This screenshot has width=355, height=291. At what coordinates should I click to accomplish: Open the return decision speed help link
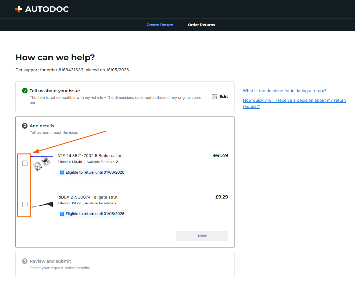294,103
